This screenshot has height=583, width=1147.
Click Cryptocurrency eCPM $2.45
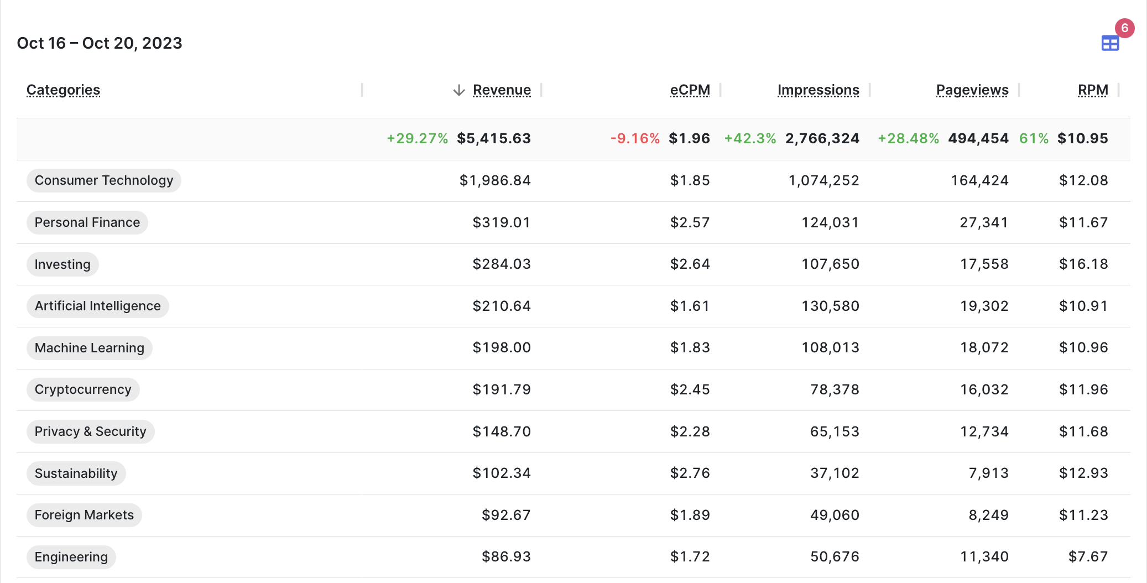point(690,389)
